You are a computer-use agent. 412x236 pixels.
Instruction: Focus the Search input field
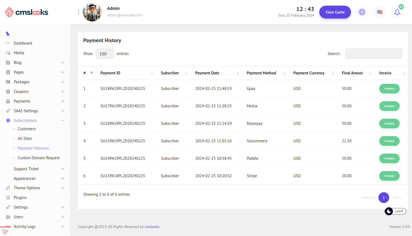(374, 54)
